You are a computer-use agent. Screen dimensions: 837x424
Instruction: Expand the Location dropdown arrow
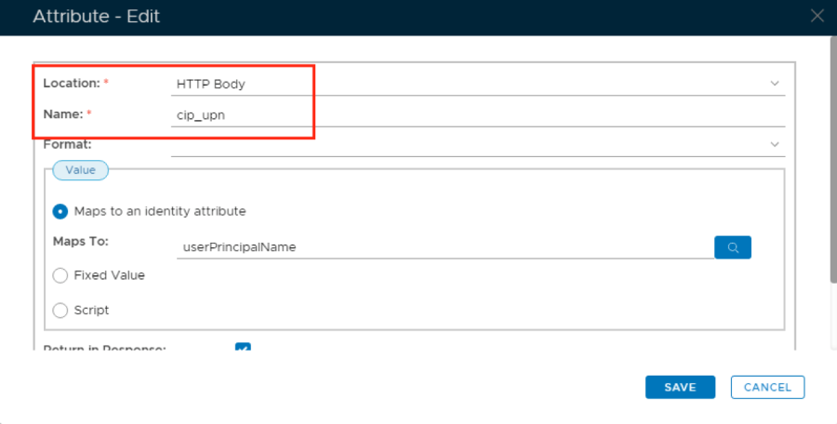tap(775, 84)
